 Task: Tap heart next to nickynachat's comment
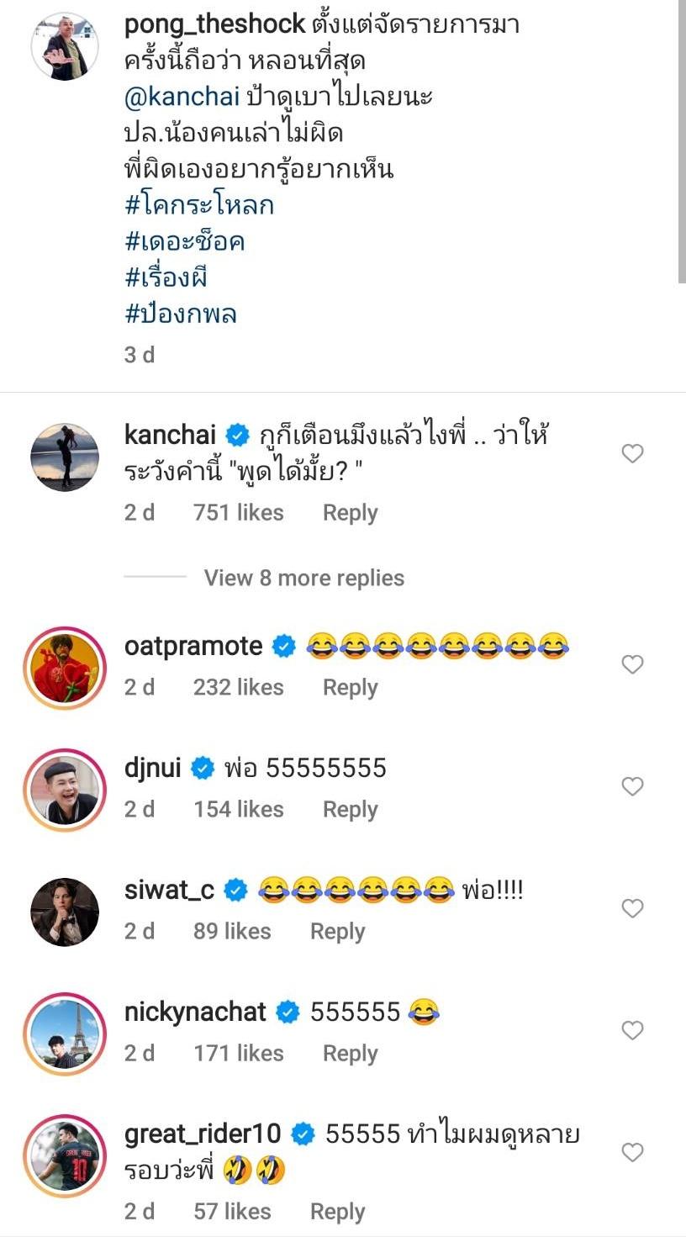click(x=632, y=1030)
